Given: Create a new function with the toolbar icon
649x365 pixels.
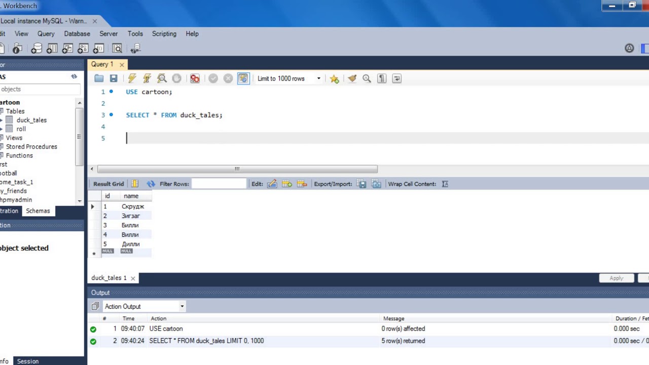Looking at the screenshot, I should 99,49.
